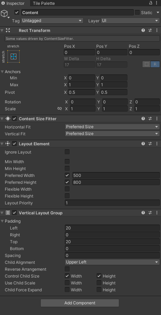Screen dimensions: 161x315
Task: Click the Preferred Height value 800
Action: [x=116, y=182]
